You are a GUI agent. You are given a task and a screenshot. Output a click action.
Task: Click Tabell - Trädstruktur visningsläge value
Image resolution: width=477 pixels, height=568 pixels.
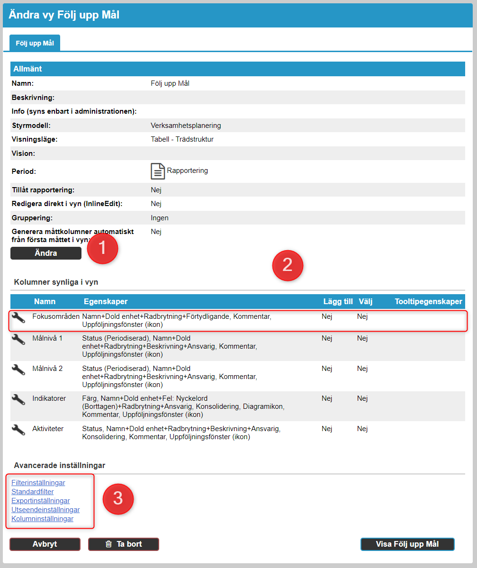click(182, 139)
